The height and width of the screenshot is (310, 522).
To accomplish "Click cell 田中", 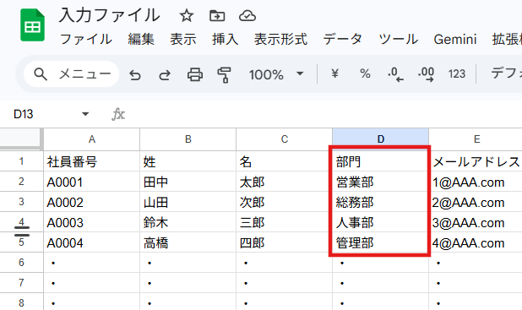I will [x=188, y=182].
